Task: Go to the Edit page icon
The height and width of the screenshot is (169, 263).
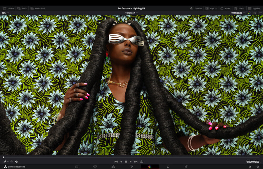Action: [113, 167]
